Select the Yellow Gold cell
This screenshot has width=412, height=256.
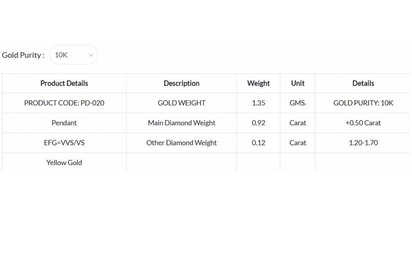(64, 163)
